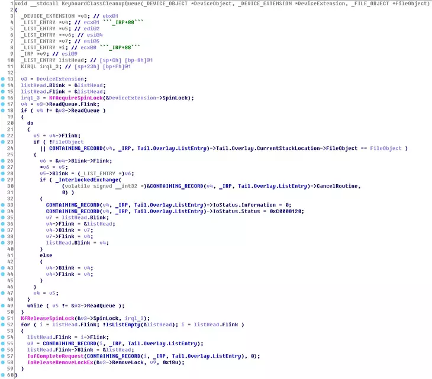Click the breakpoint dot on line 13
432x379 pixels.
[x=3, y=79]
